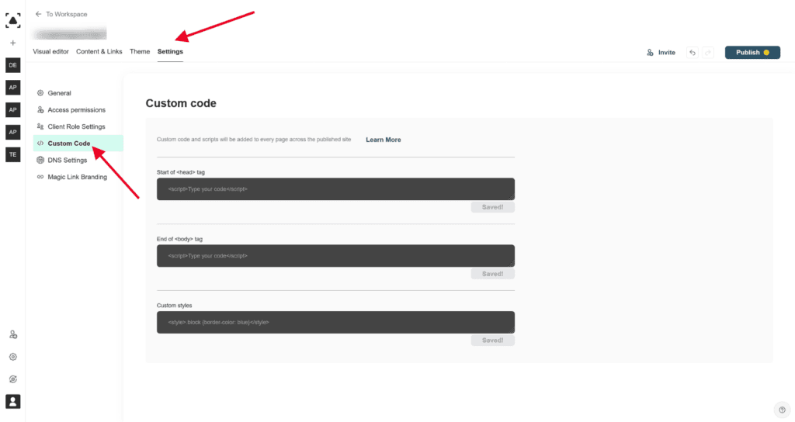
Task: Open Magic Link Branding settings
Action: coord(78,177)
